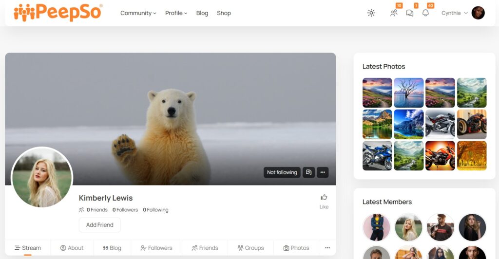499x259 pixels.
Task: Open cover photo three-dots options menu
Action: click(x=323, y=172)
